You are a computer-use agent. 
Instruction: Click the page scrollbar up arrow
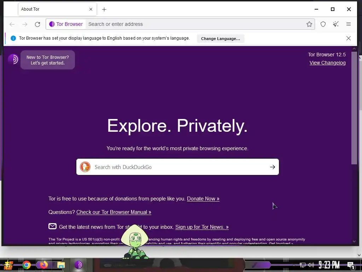point(354,49)
